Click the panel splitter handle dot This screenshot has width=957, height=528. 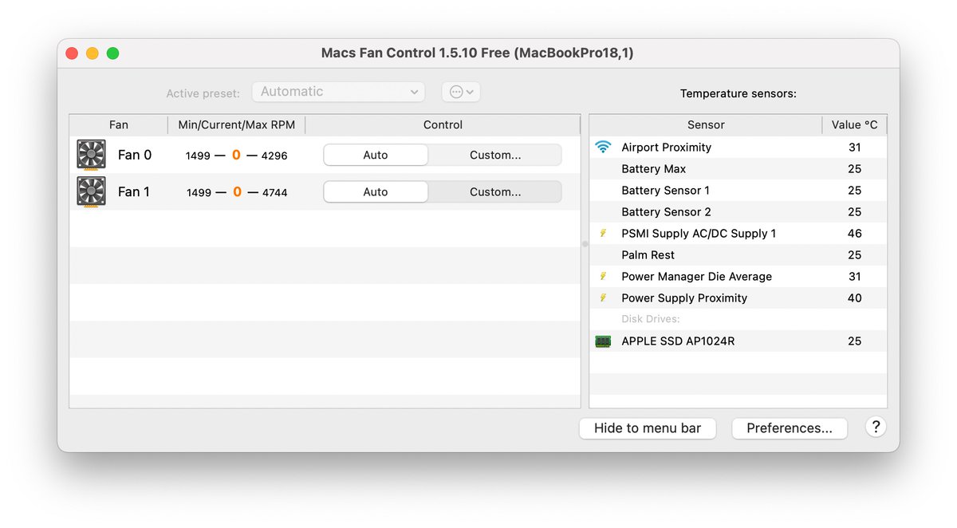click(585, 244)
